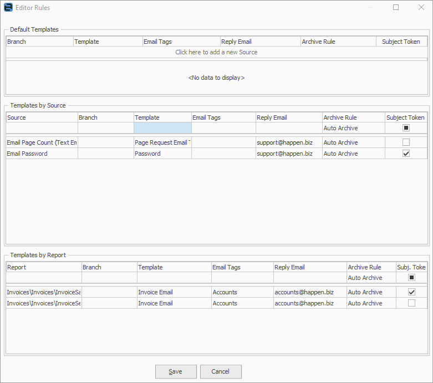433x383 pixels.
Task: Open Archive Rule filter cell in Templates by Report
Action: click(371, 278)
